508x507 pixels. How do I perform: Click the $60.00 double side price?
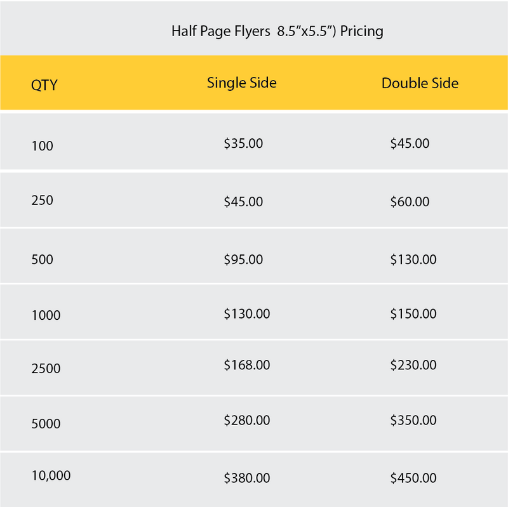point(410,202)
